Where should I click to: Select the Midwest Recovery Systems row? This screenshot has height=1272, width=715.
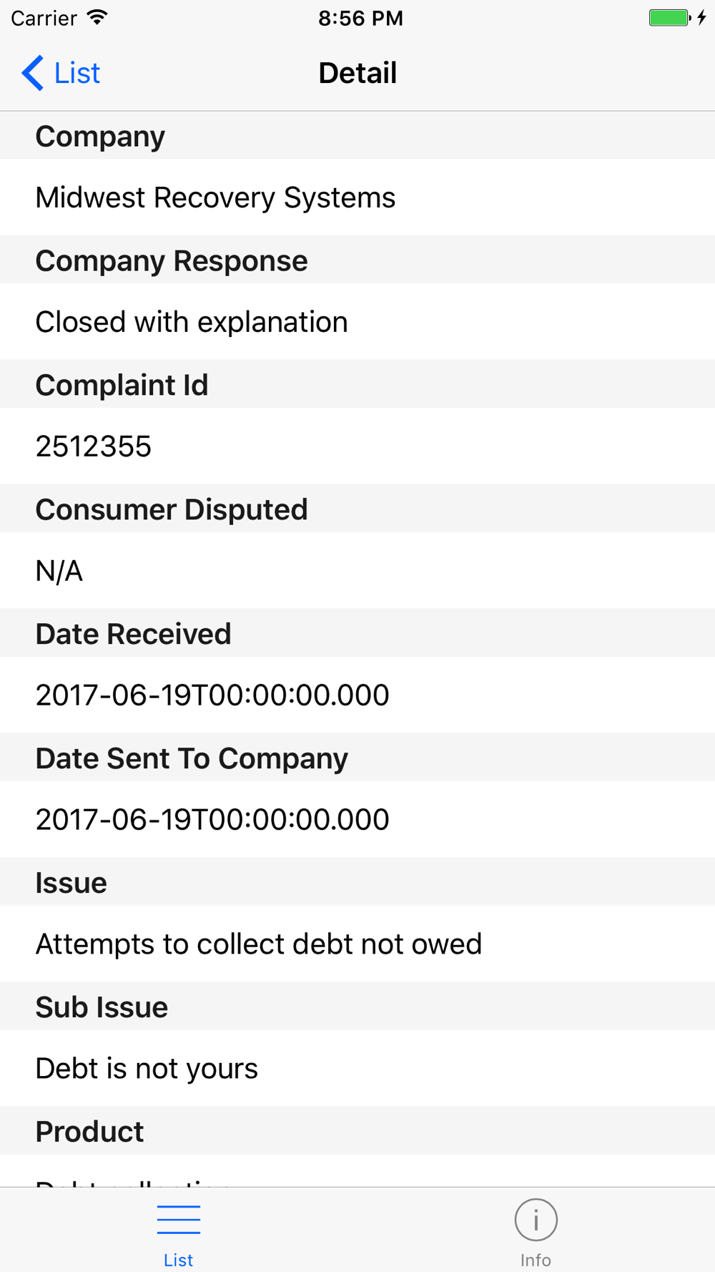[x=357, y=197]
